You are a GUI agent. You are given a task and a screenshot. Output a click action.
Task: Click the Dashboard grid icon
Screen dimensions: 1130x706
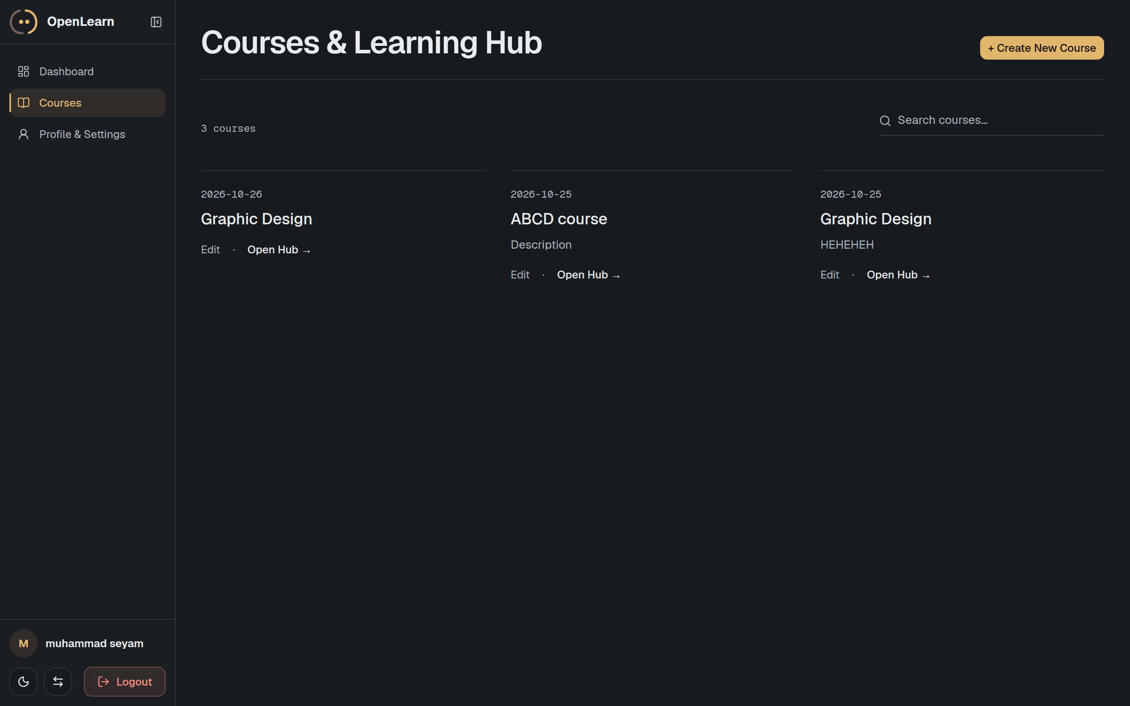(24, 71)
